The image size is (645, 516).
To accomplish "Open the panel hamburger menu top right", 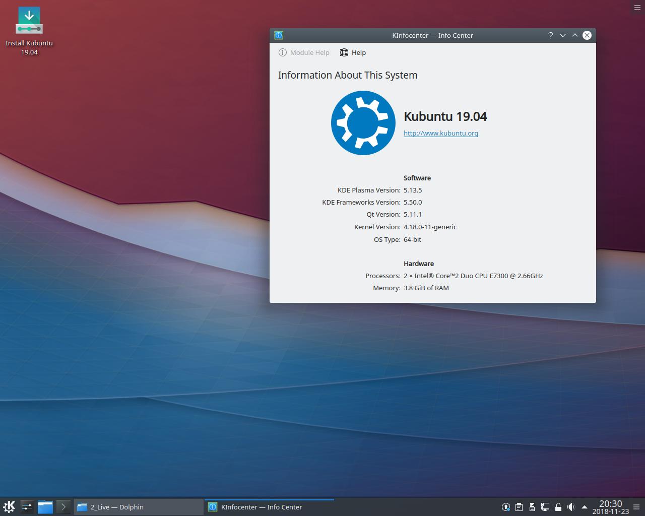I will point(636,7).
